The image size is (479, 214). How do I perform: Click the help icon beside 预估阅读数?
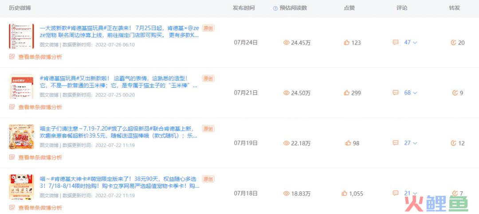pyautogui.click(x=275, y=8)
